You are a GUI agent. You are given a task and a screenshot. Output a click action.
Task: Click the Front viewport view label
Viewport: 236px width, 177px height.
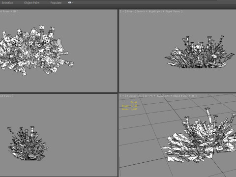pyautogui.click(x=130, y=11)
